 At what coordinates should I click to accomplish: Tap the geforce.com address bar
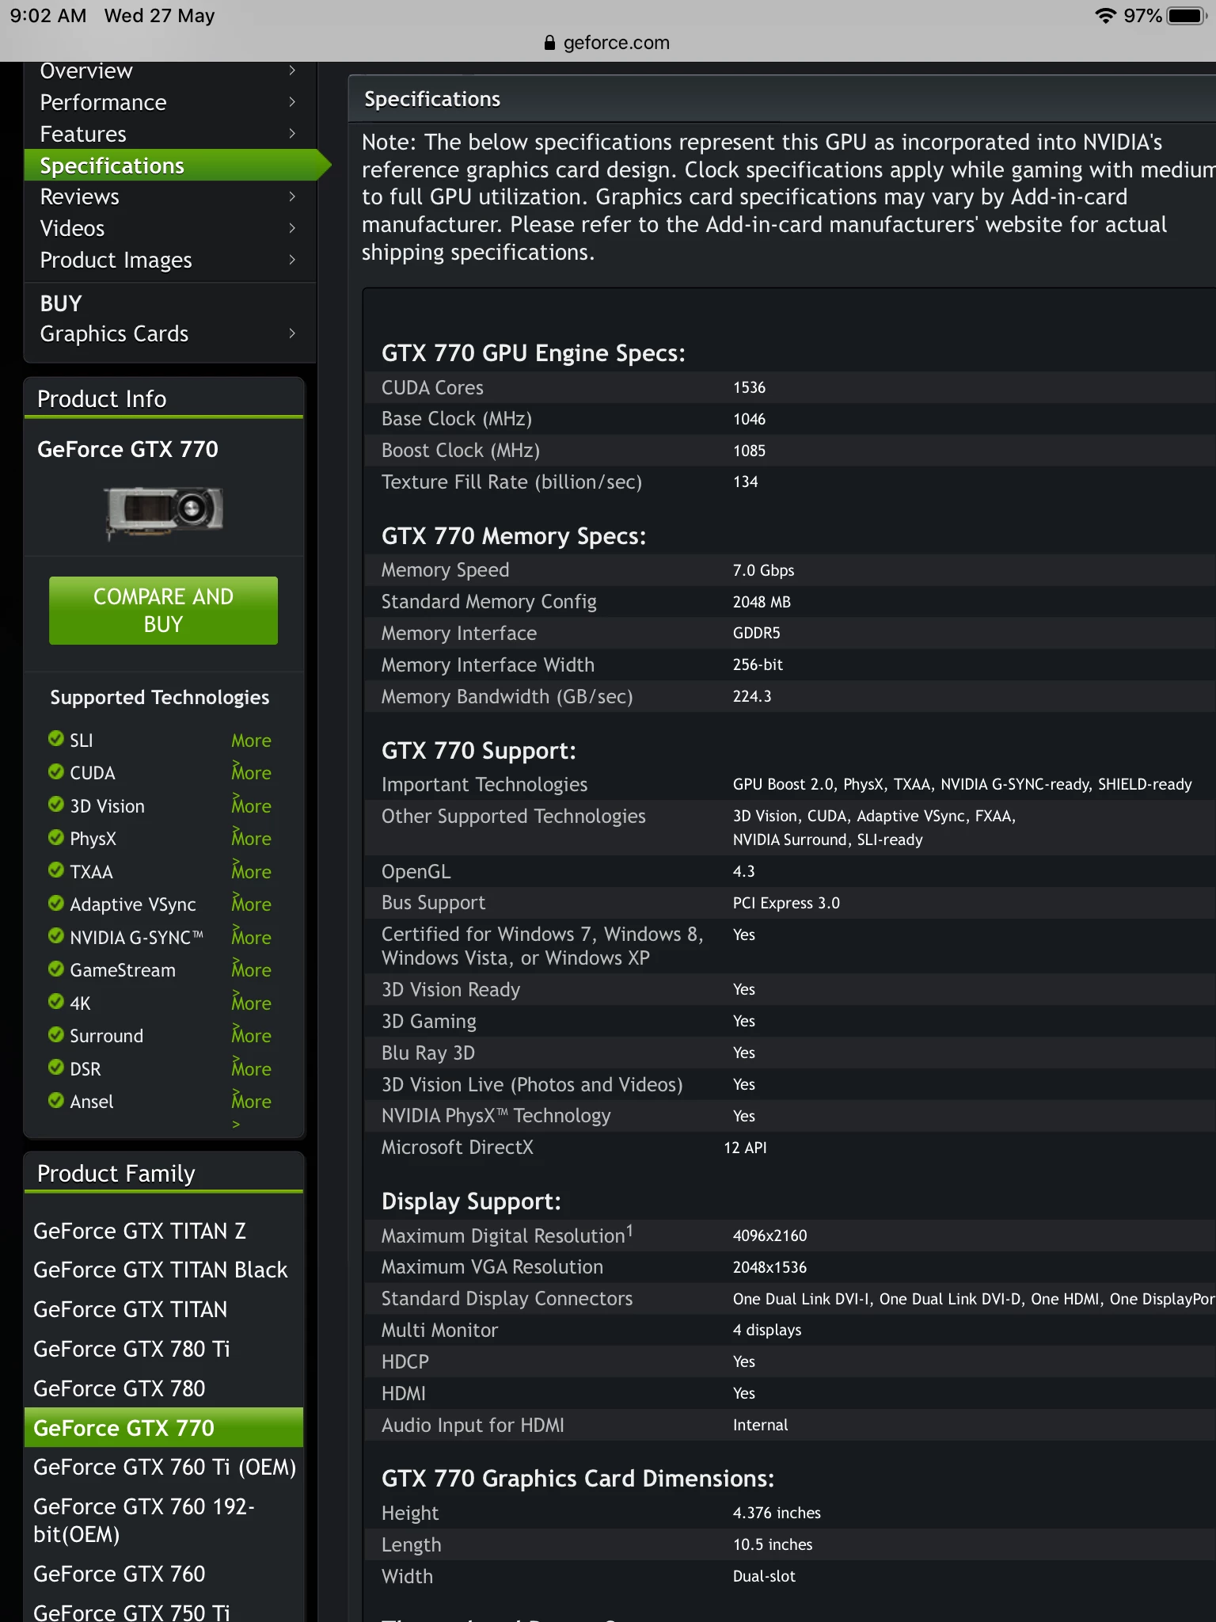607,43
